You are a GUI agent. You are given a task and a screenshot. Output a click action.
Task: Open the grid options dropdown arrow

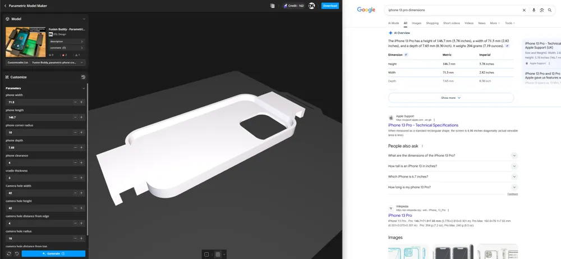224,255
